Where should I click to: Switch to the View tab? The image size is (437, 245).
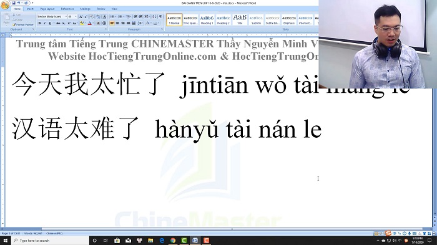click(x=114, y=9)
